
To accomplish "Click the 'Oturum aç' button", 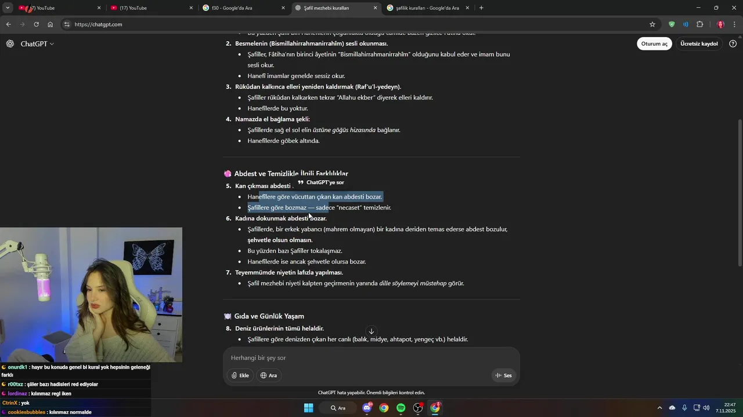I will (x=654, y=44).
